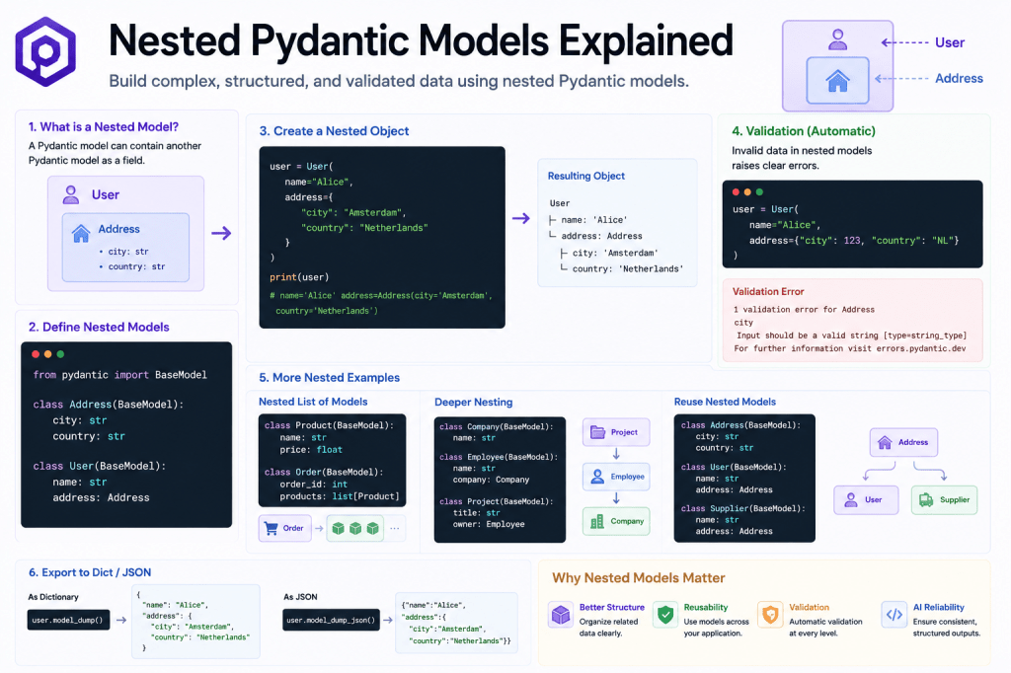
Task: Click the class Project(BaseModel): code line
Action: [x=497, y=501]
